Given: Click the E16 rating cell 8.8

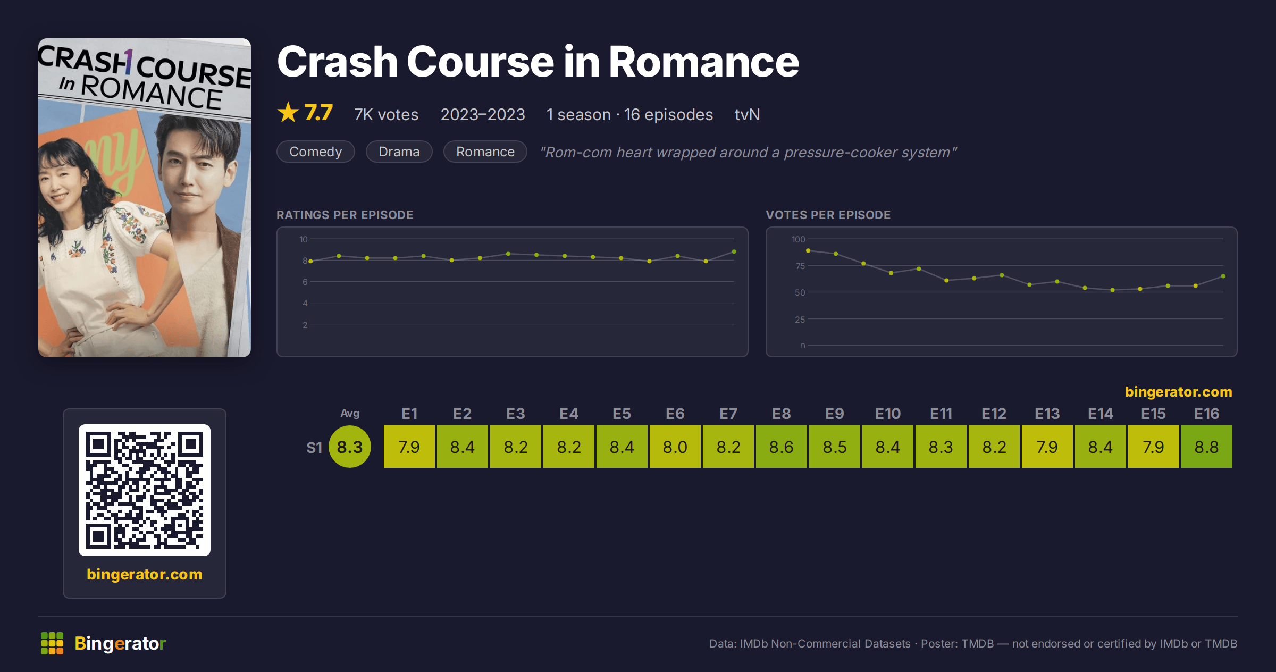Looking at the screenshot, I should (1207, 447).
